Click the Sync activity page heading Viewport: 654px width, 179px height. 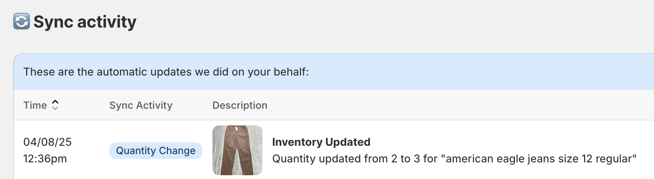point(85,22)
